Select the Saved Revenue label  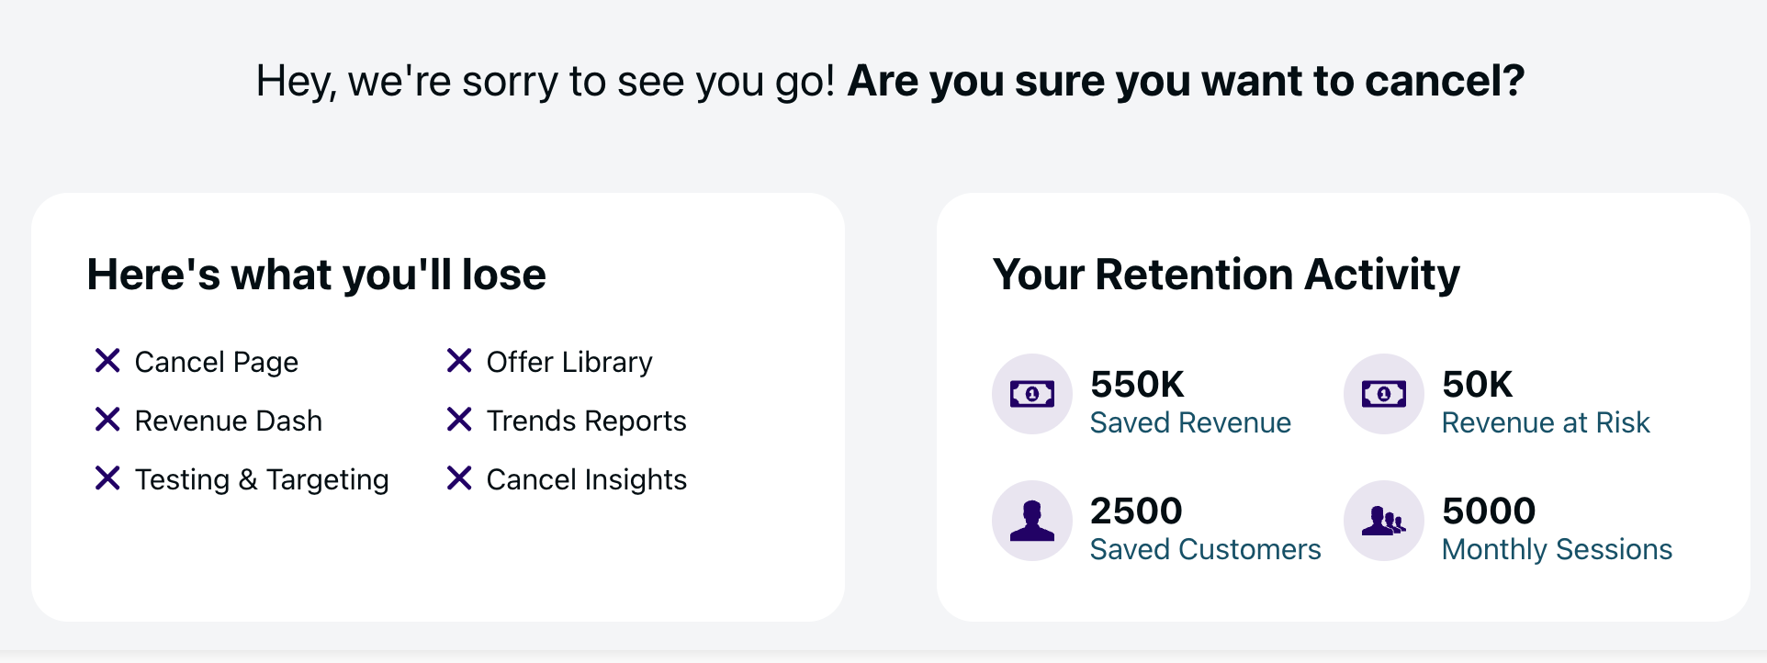click(1190, 422)
